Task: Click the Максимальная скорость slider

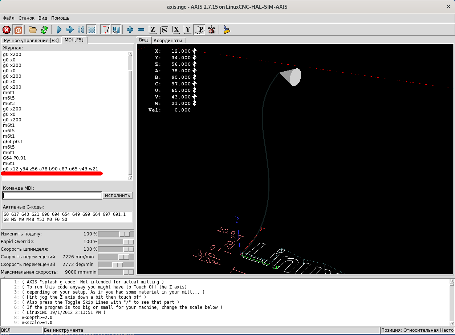Action: (x=128, y=272)
